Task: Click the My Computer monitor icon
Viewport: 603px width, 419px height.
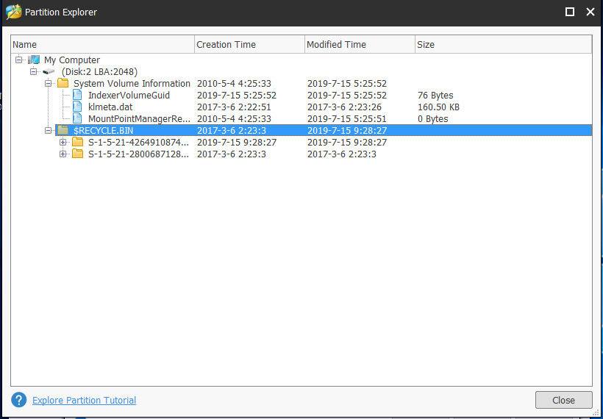Action: click(x=34, y=60)
